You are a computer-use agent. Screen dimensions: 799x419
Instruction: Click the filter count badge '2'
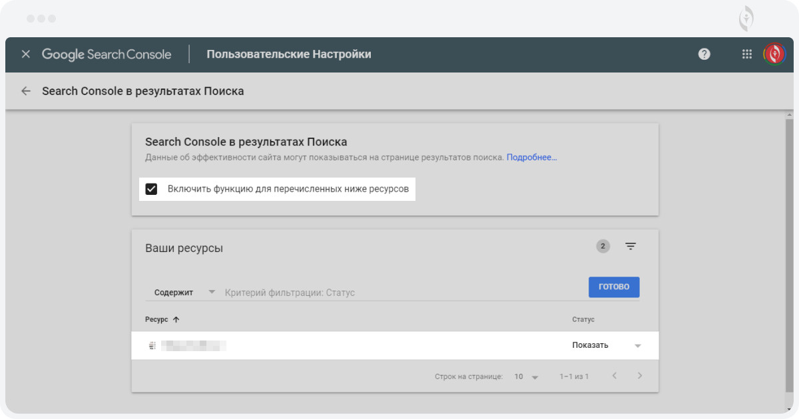(x=603, y=246)
